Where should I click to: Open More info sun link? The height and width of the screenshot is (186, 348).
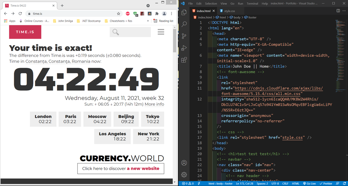click(x=154, y=104)
